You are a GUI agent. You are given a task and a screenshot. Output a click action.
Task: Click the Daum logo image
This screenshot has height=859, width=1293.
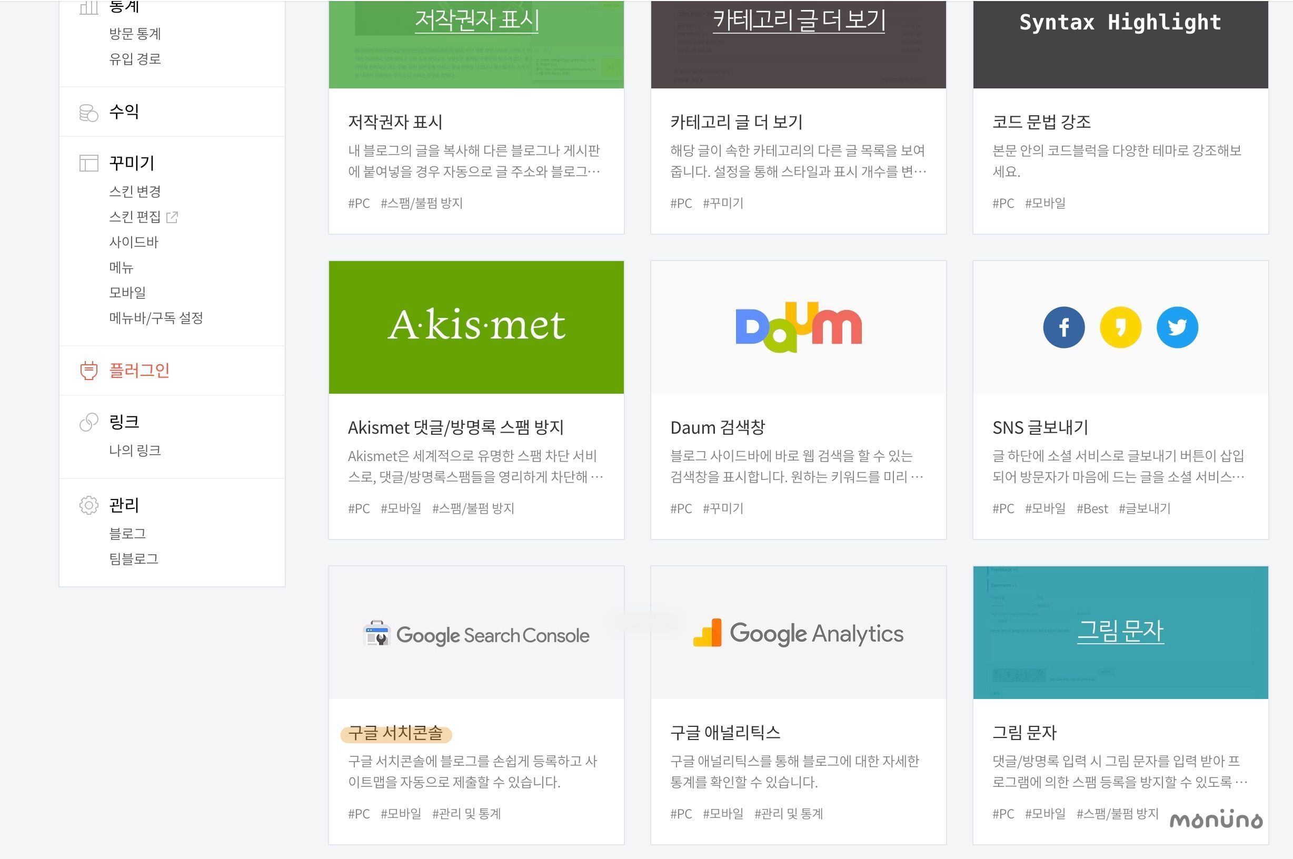tap(799, 326)
